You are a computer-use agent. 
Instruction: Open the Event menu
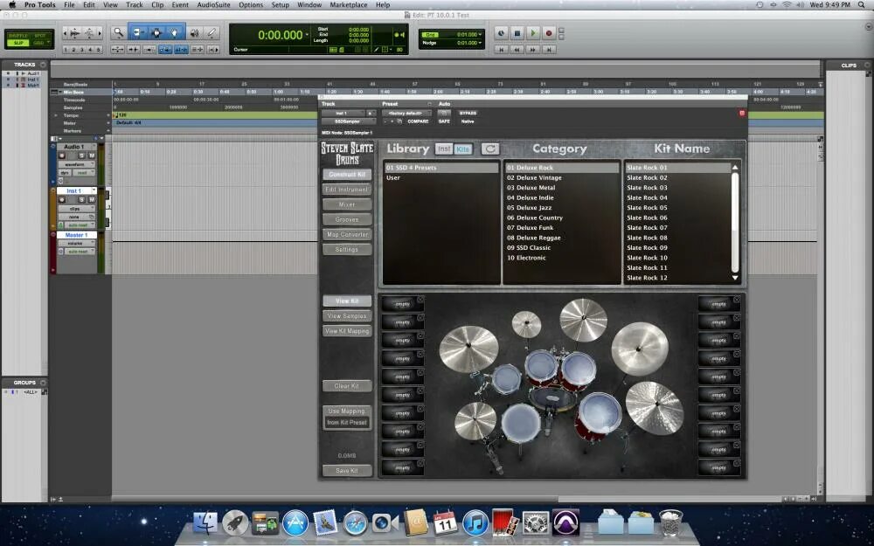180,4
